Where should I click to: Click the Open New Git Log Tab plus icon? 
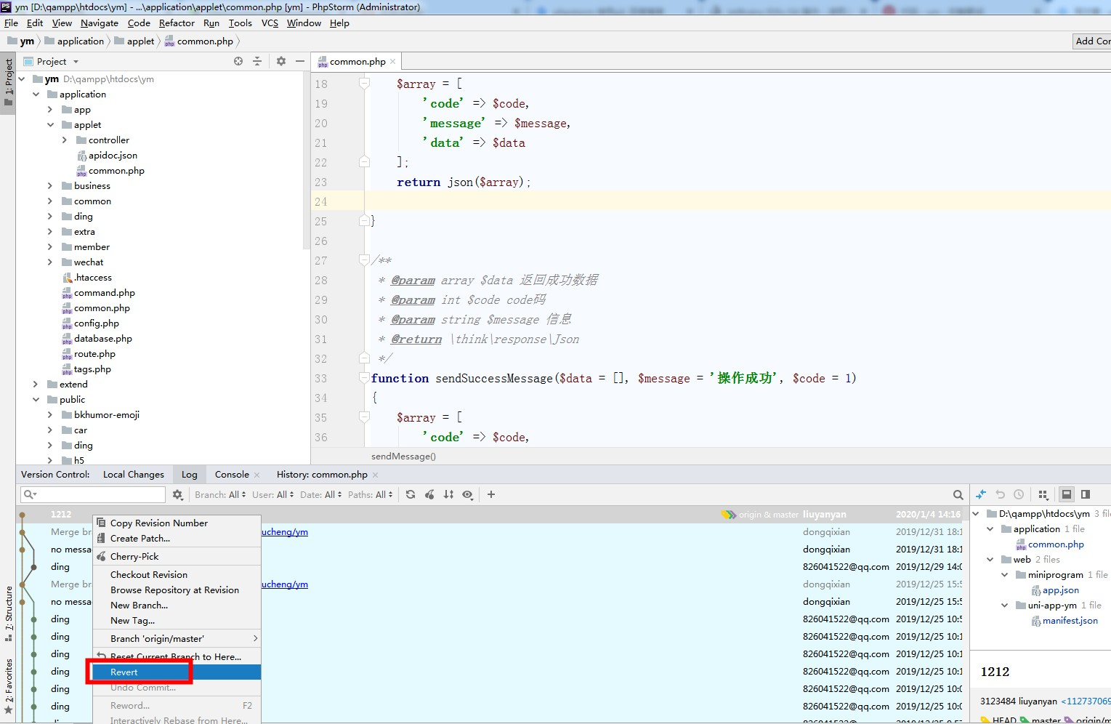[491, 494]
